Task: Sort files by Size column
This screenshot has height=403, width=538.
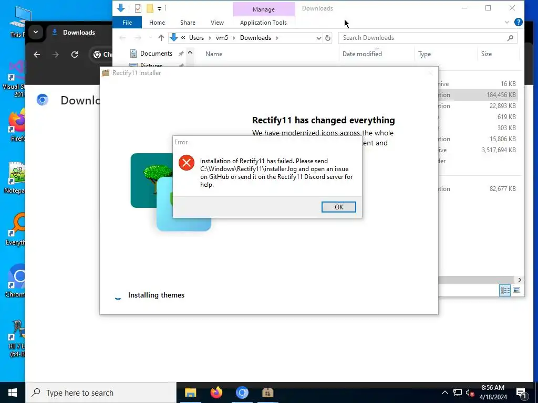Action: [486, 54]
